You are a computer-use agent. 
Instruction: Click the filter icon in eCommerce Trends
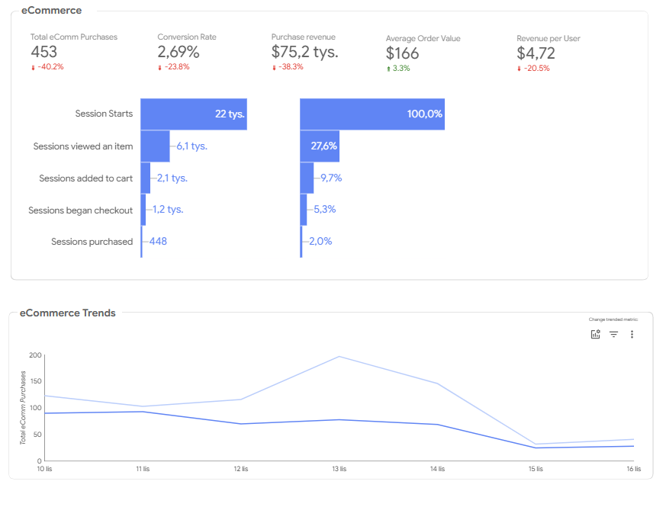[614, 334]
